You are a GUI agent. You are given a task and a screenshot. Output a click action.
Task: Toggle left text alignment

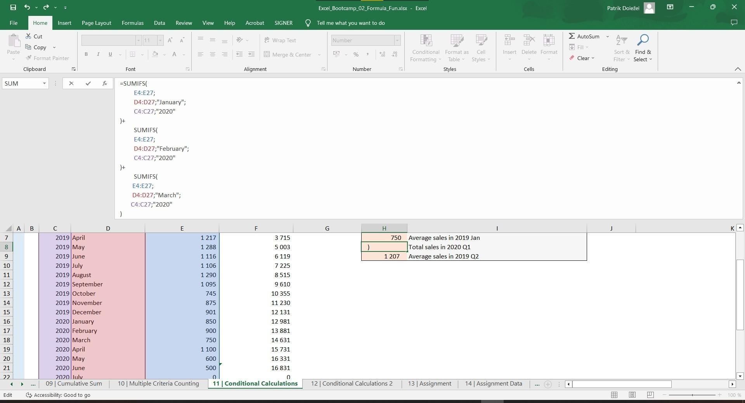[x=201, y=54]
